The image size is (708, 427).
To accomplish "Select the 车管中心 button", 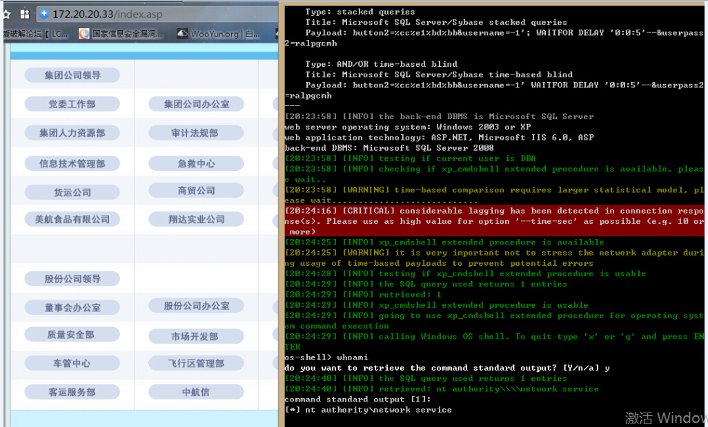I will coord(72,364).
